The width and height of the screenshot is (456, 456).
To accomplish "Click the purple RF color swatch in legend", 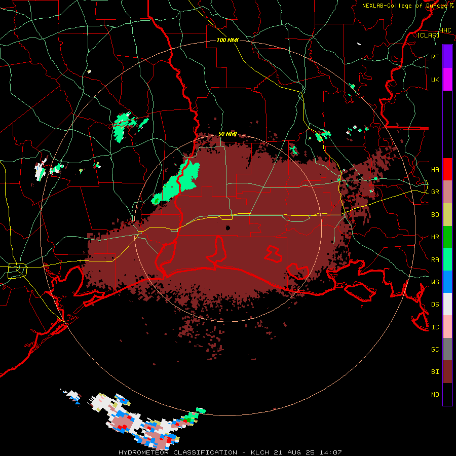I will coord(447,57).
